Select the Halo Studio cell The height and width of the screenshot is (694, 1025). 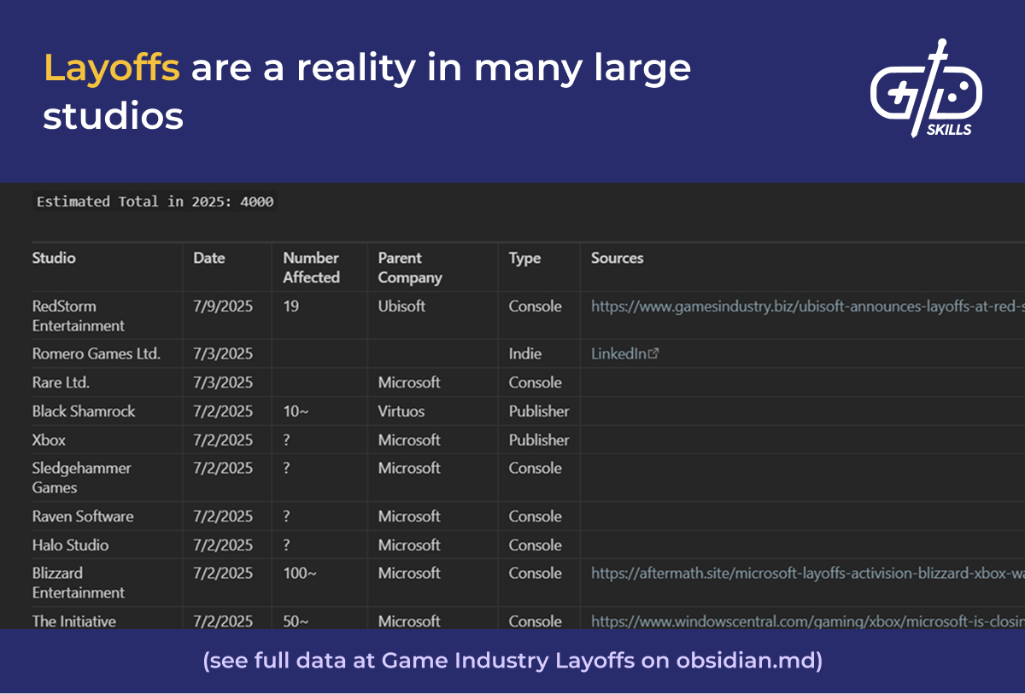(x=70, y=545)
